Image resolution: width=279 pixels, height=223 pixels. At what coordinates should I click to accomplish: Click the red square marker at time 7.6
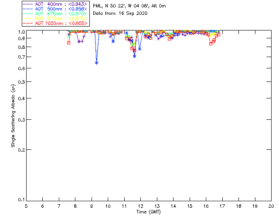point(69,43)
